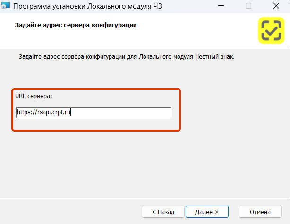This screenshot has height=224, width=290.
Task: Click the yellow Честный знак logo
Action: coord(271,30)
